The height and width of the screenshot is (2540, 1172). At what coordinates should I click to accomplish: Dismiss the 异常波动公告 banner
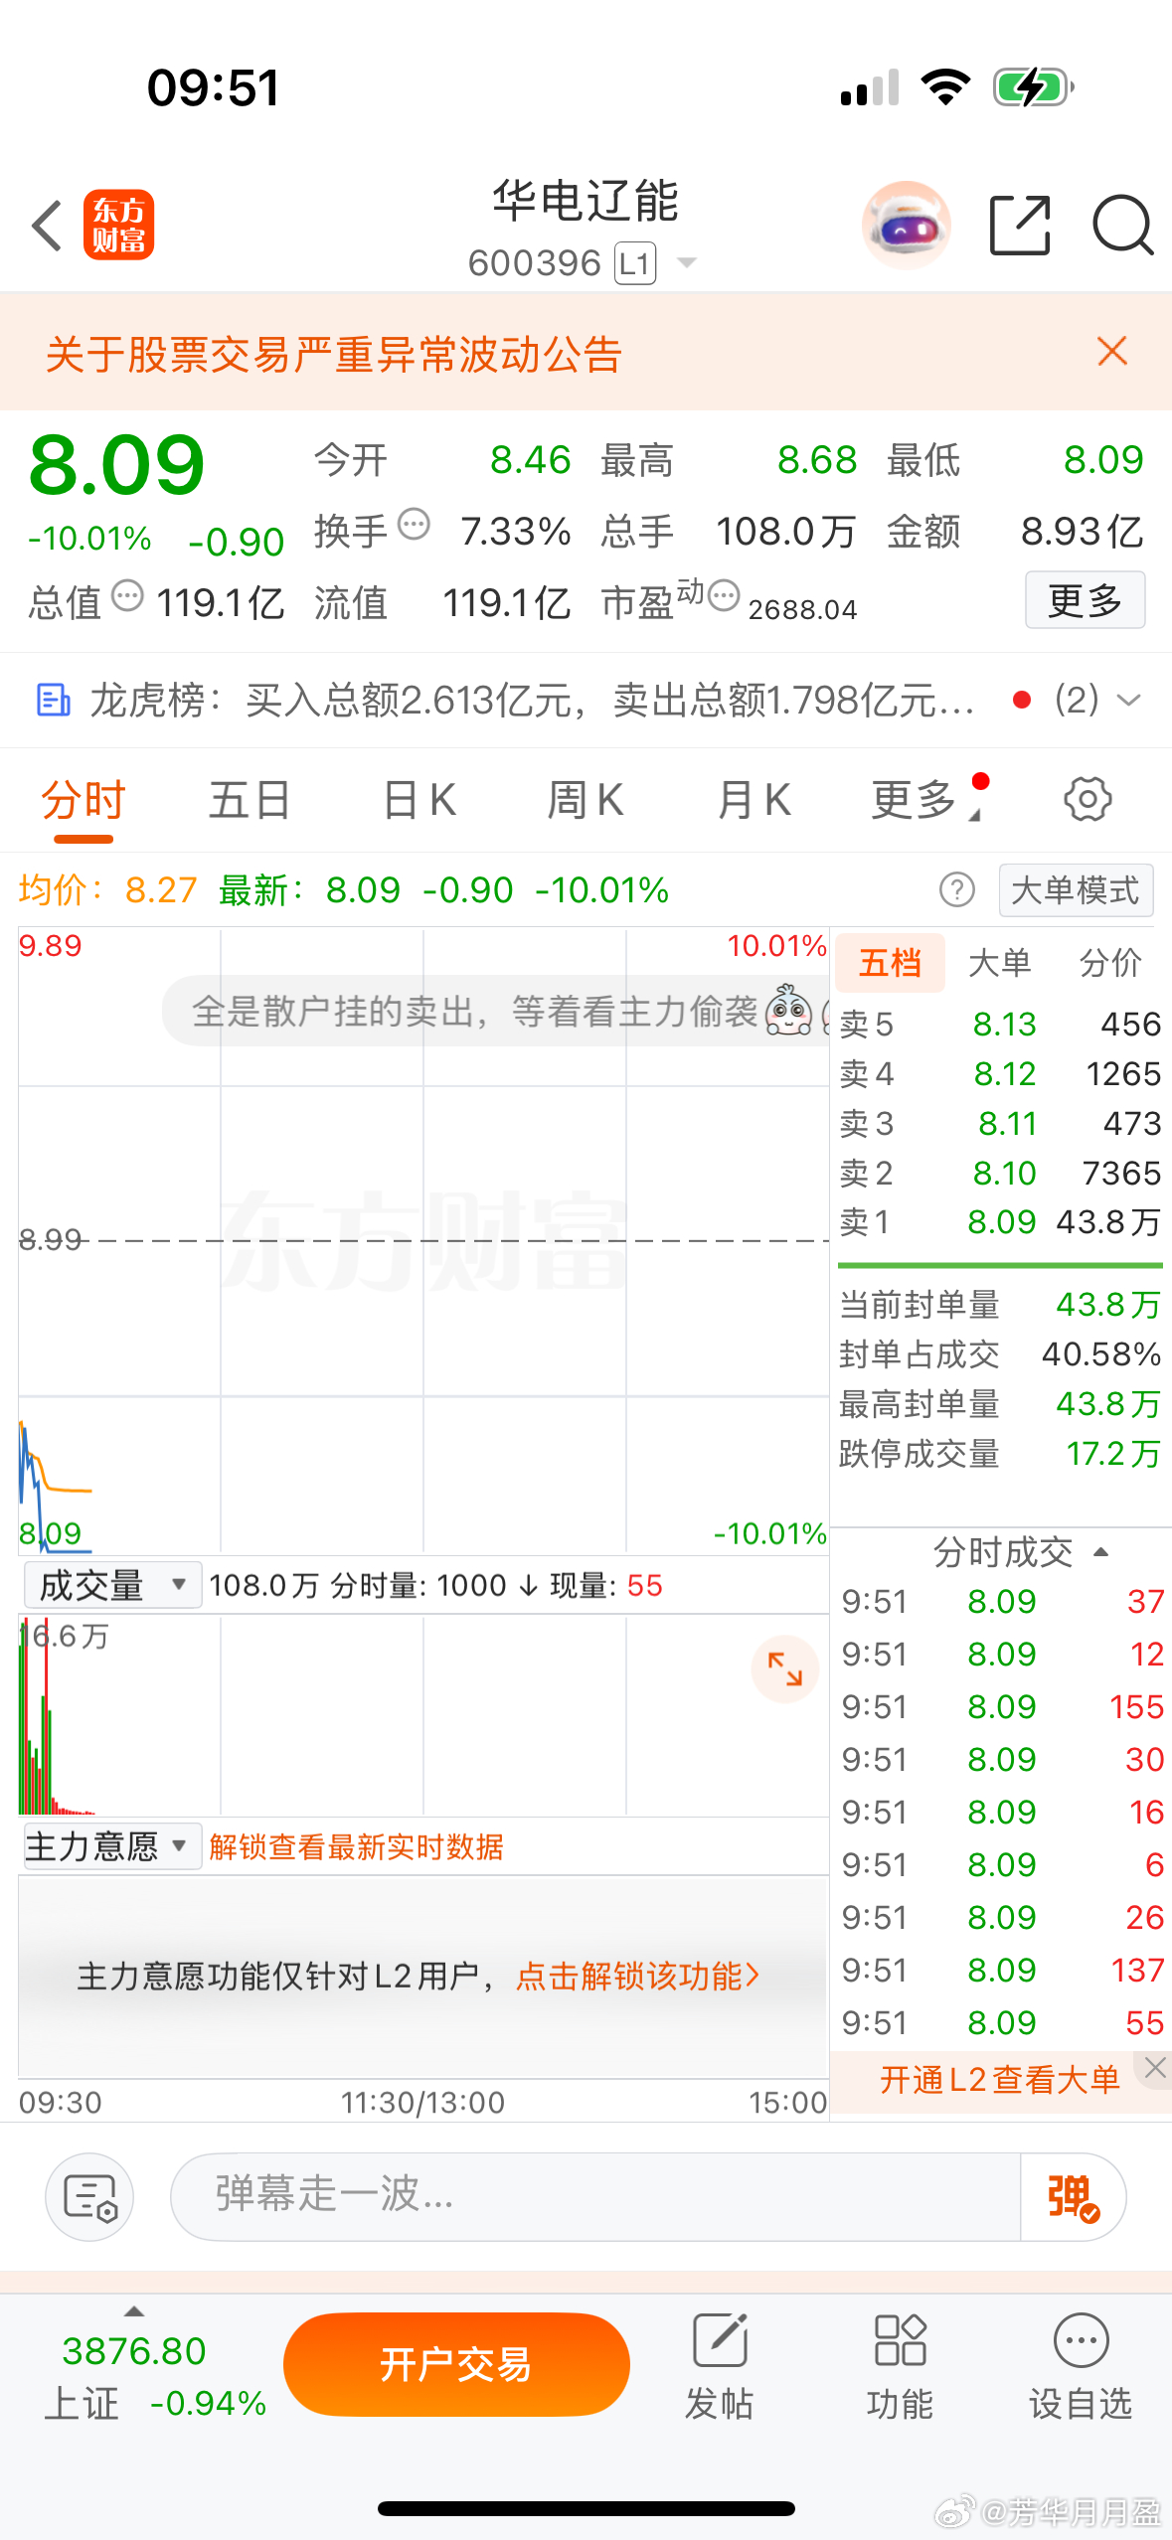pos(1111,351)
